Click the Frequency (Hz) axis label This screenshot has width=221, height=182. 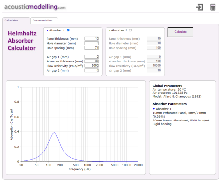click(80, 169)
